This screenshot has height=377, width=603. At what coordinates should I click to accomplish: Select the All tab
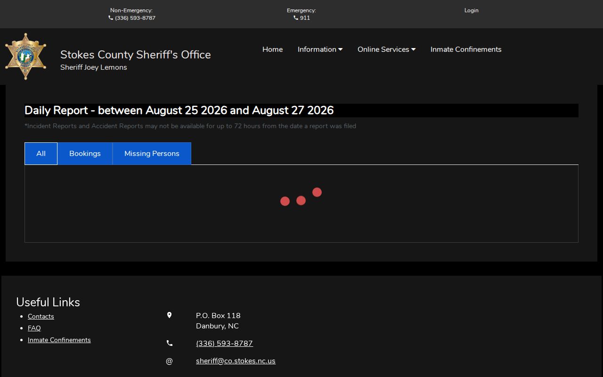[41, 154]
